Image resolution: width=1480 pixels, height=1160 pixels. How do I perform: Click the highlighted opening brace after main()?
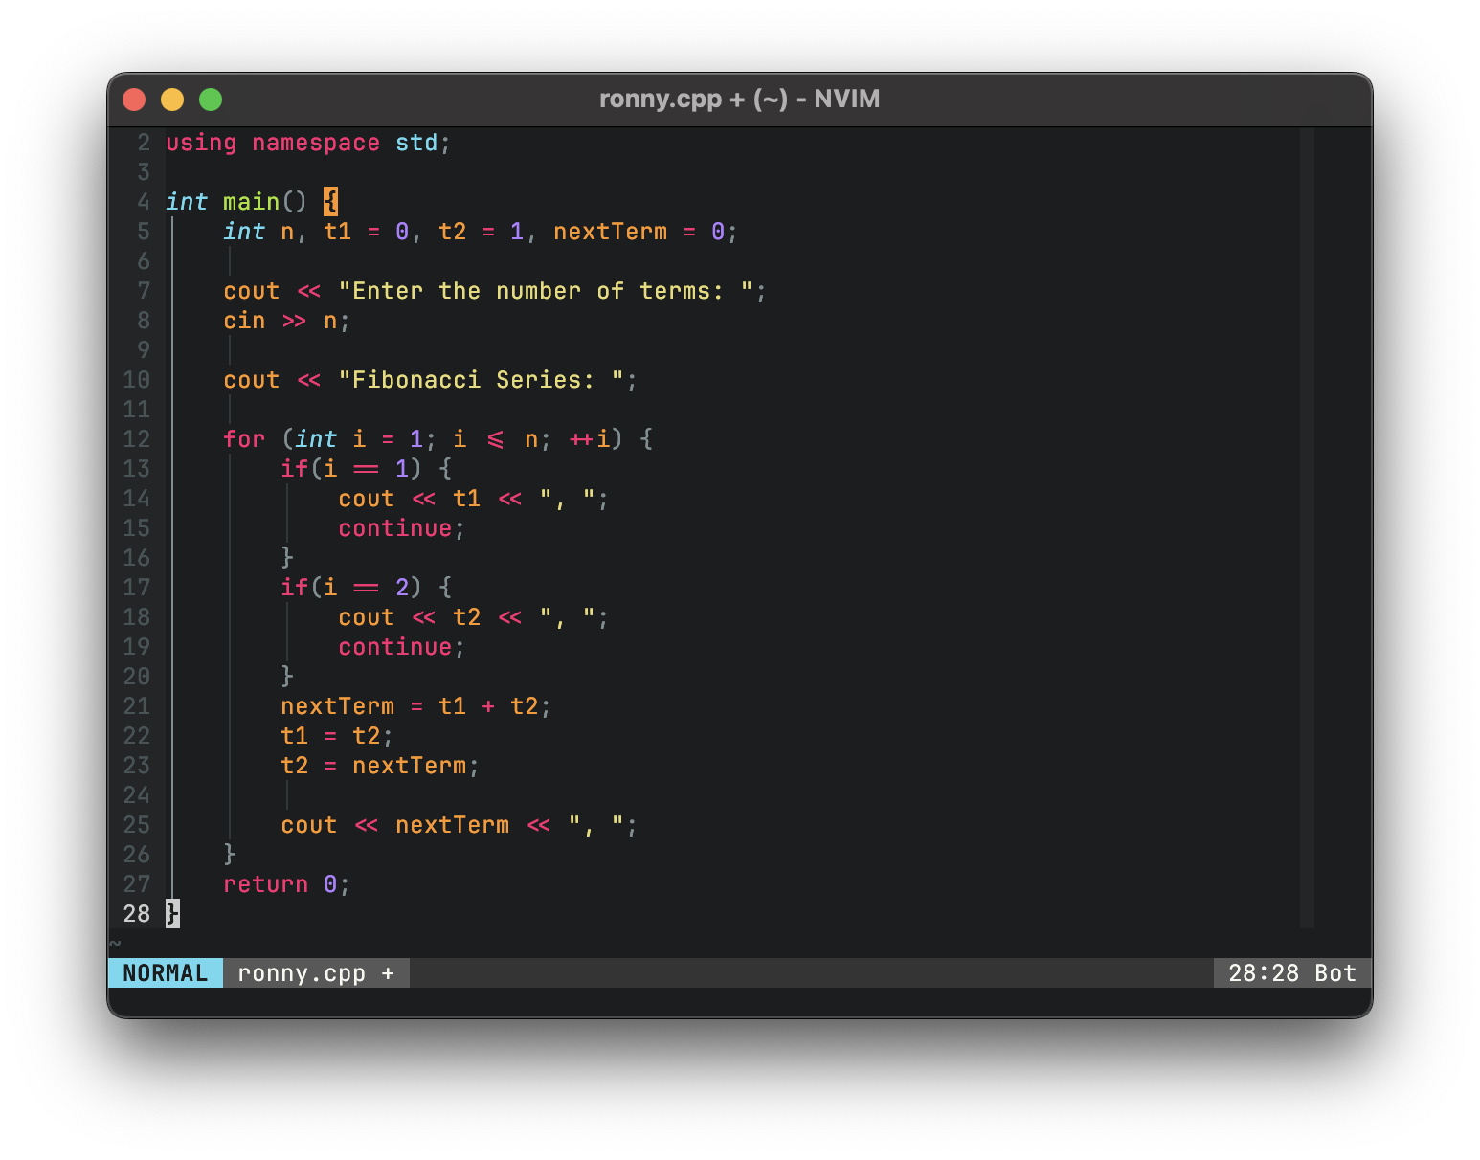(x=330, y=202)
